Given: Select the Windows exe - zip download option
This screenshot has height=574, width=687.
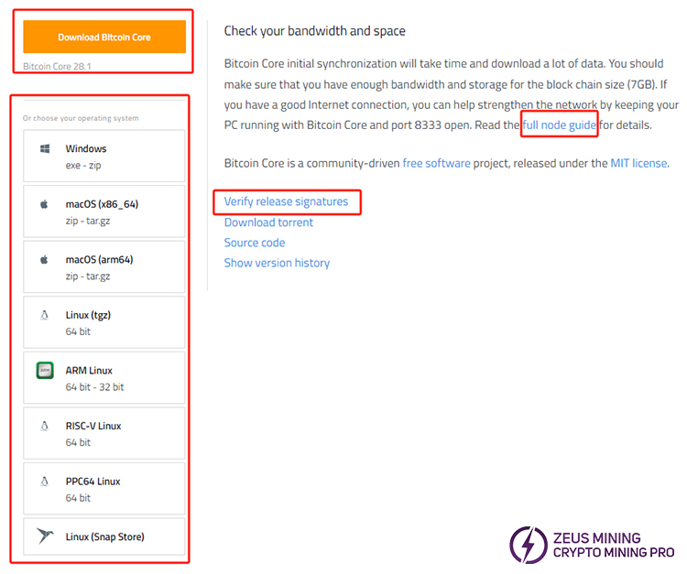Looking at the screenshot, I should [x=104, y=156].
